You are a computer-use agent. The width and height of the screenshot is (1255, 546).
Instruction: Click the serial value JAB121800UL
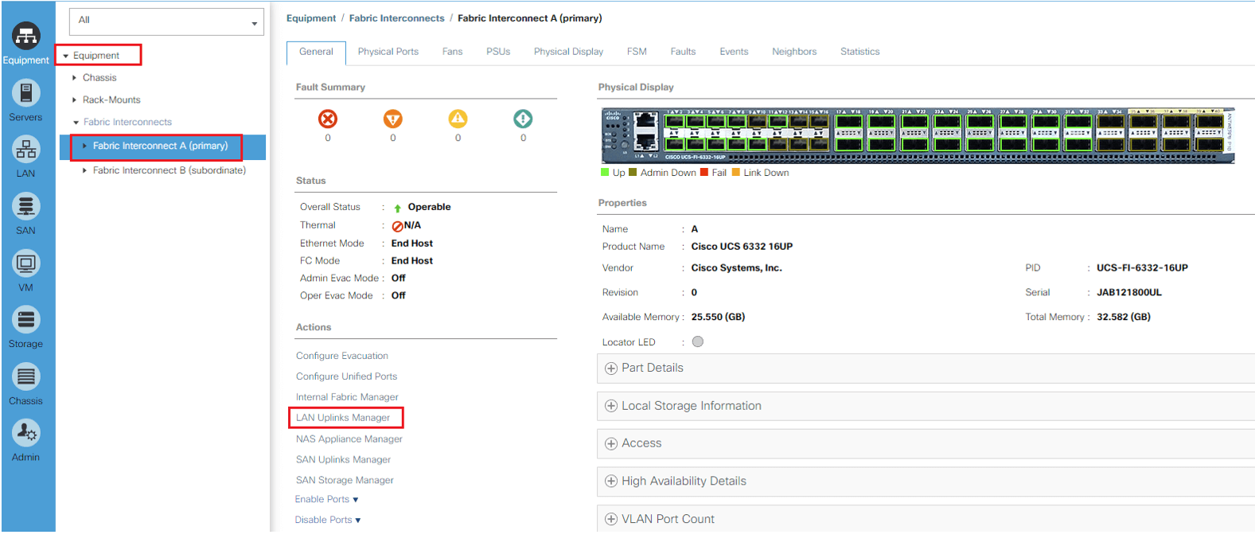1129,293
